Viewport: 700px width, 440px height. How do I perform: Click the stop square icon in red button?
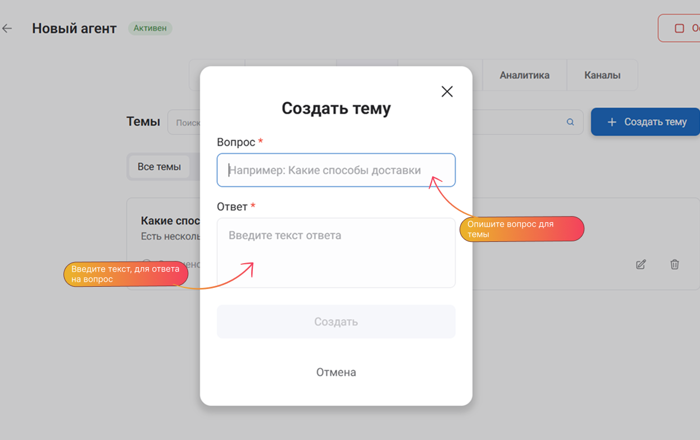pyautogui.click(x=679, y=29)
